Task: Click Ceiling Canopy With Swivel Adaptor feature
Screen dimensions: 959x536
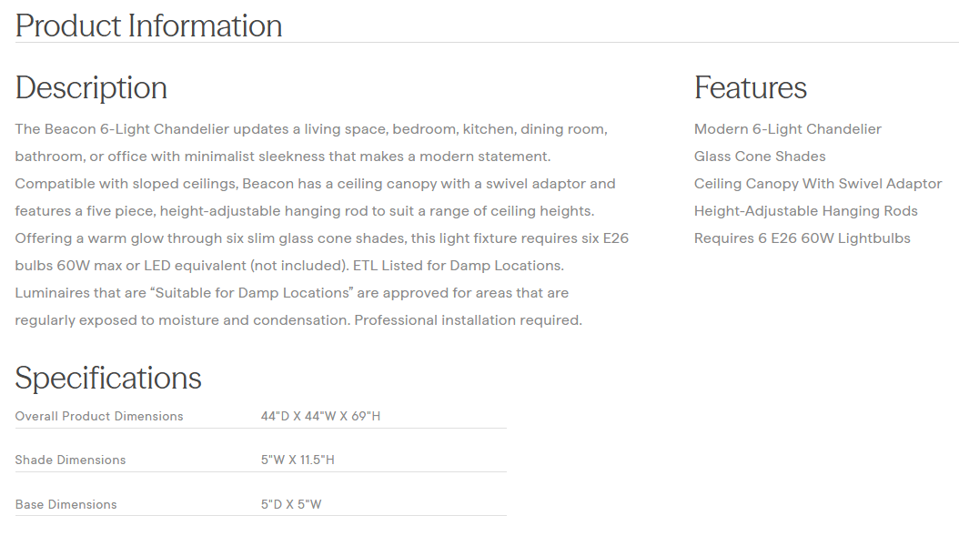Action: coord(818,184)
